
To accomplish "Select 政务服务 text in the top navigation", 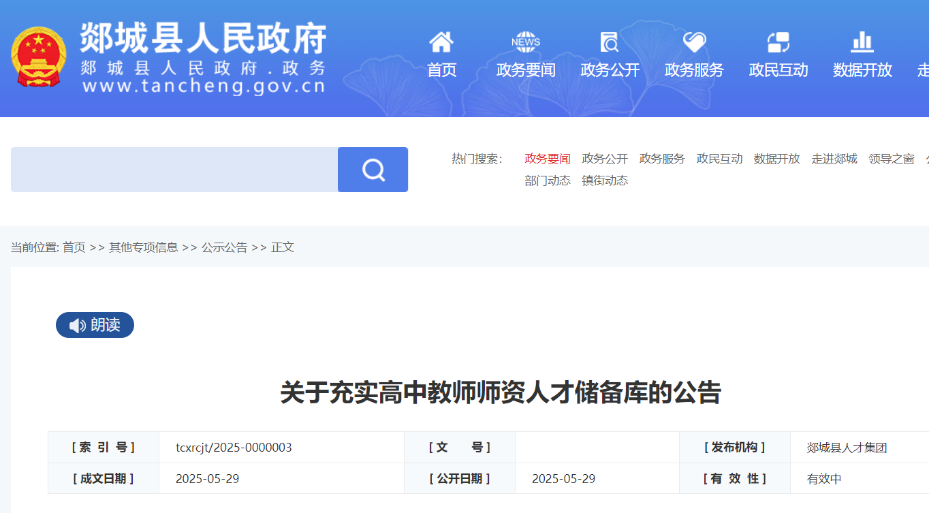I will [x=694, y=70].
